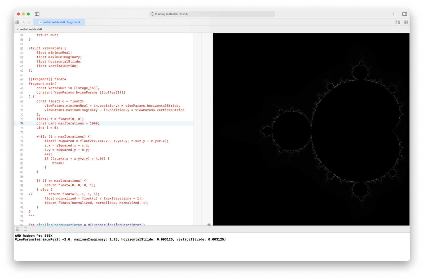Click the square stop execution button
Screen dimensions: 424x279
tap(25, 229)
